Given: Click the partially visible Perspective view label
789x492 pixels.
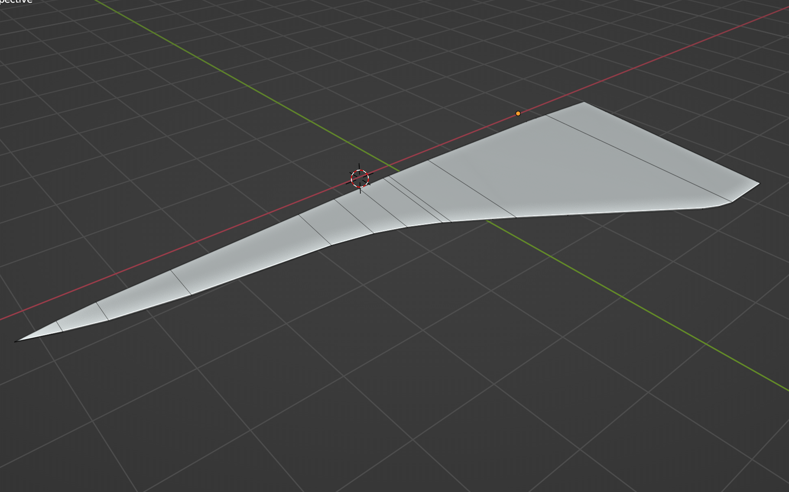Looking at the screenshot, I should click(16, 2).
